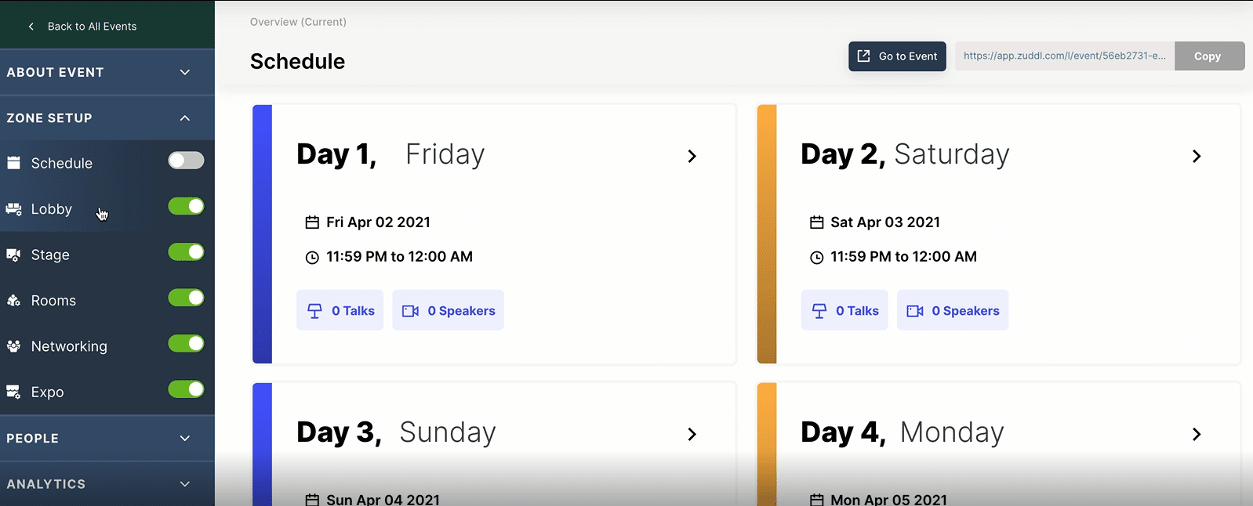
Task: Click the Expo icon in sidebar
Action: pyautogui.click(x=13, y=392)
